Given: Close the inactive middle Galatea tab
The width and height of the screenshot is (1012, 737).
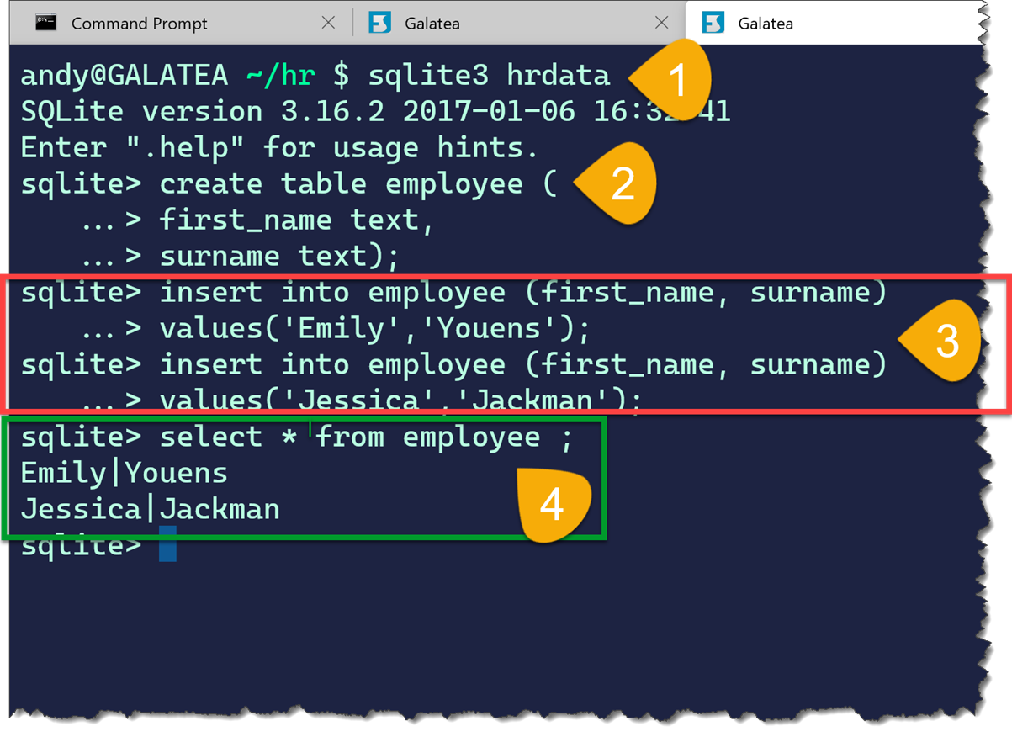Looking at the screenshot, I should pyautogui.click(x=661, y=23).
